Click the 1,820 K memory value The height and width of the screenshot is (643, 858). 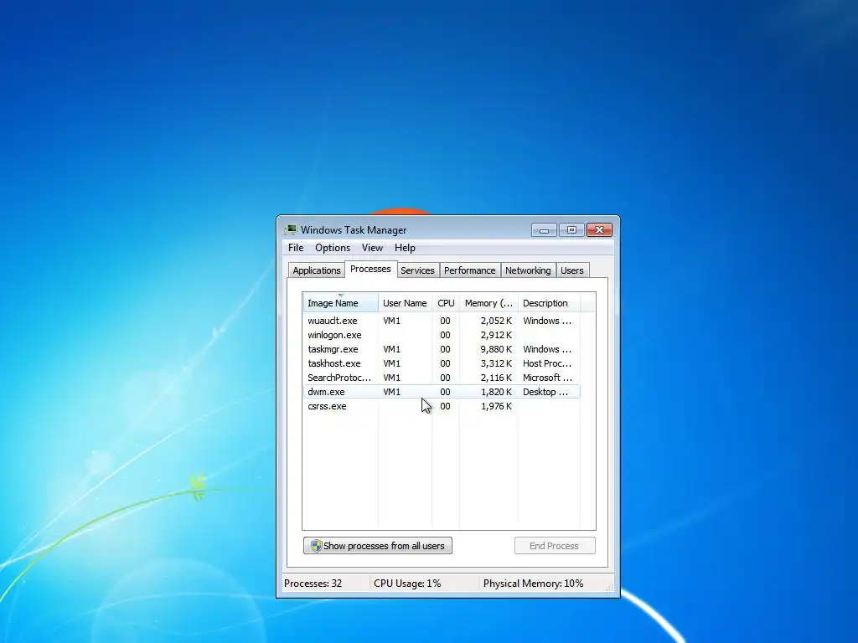[x=496, y=392]
